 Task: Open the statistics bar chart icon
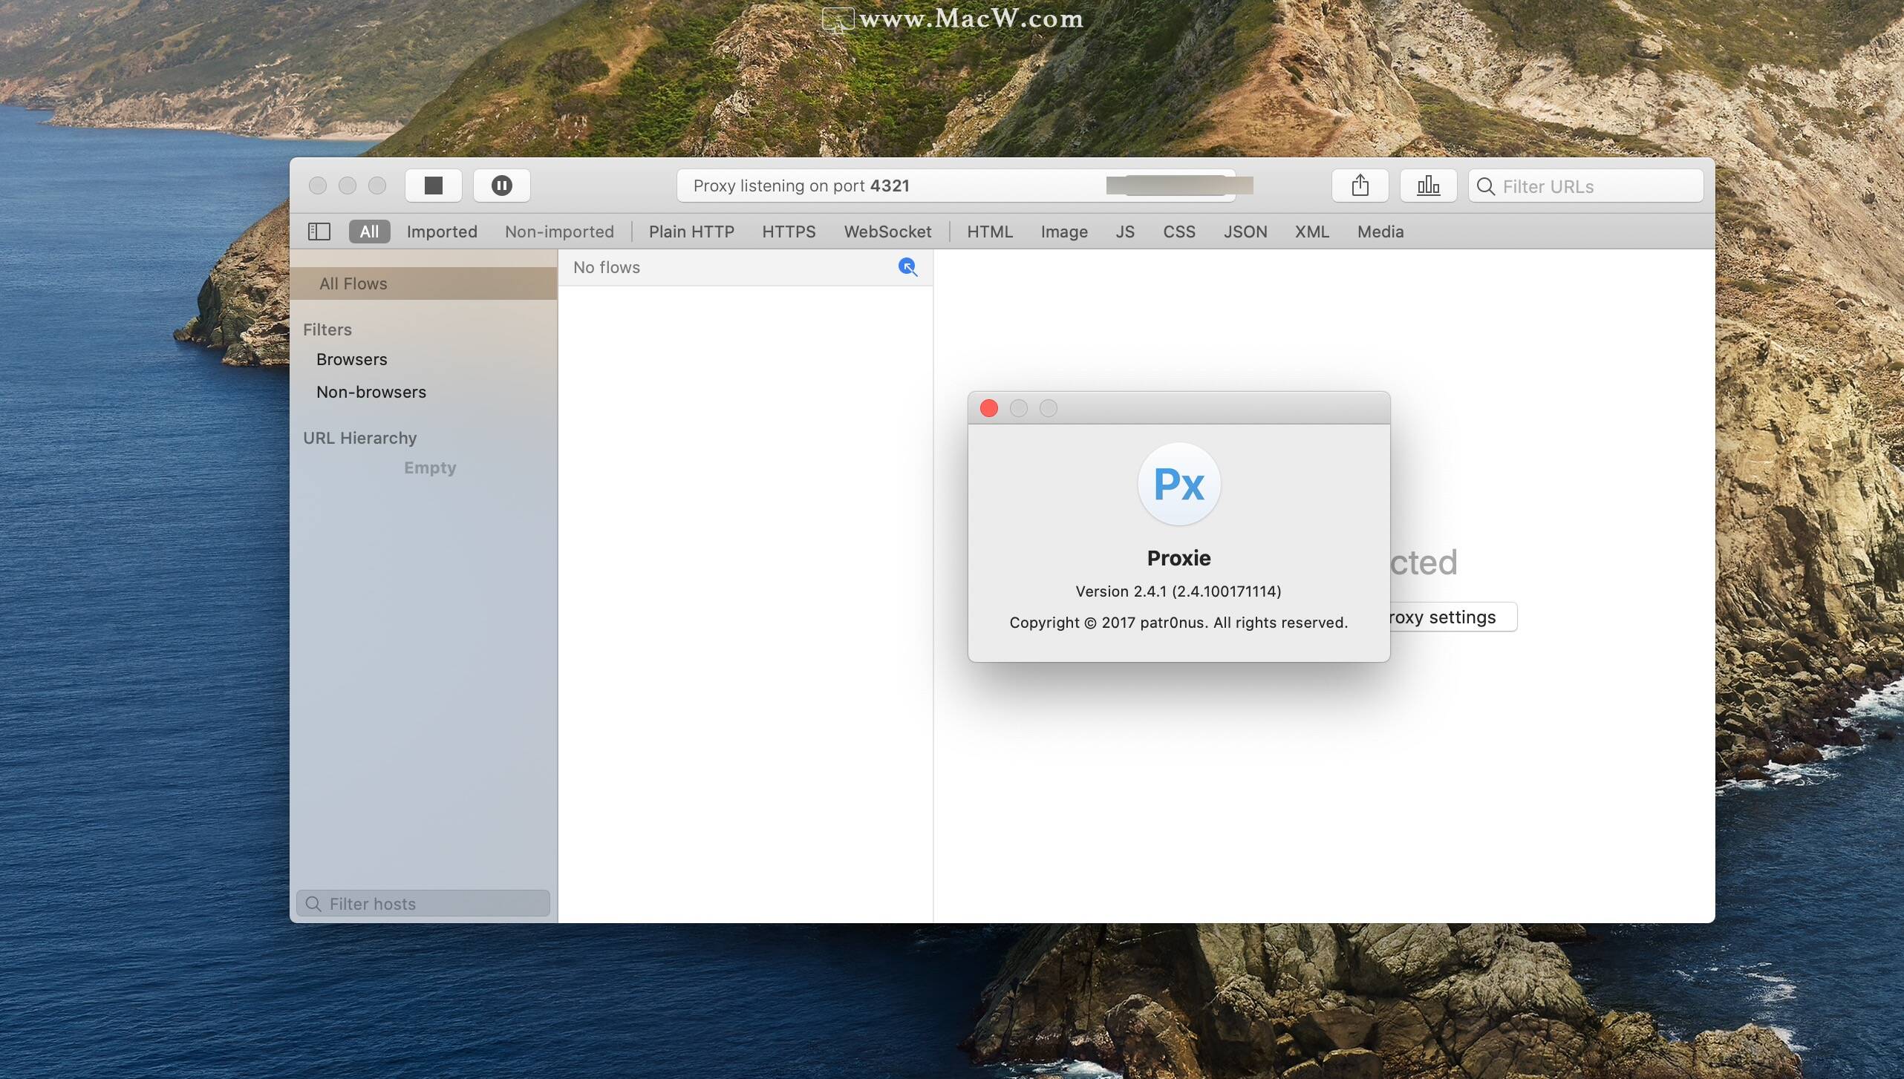coord(1429,186)
